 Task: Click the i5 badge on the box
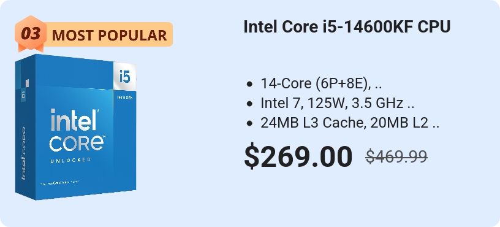[124, 76]
